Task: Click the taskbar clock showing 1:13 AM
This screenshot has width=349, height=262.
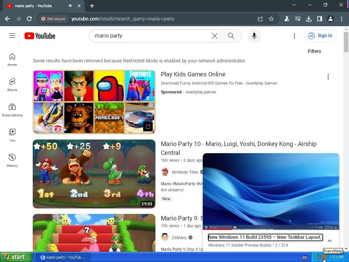Action: (x=336, y=257)
